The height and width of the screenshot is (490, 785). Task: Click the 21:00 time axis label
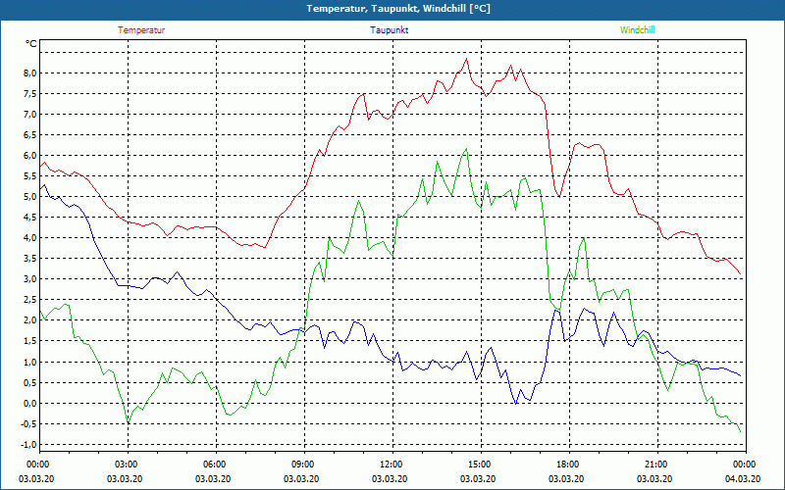coord(657,465)
